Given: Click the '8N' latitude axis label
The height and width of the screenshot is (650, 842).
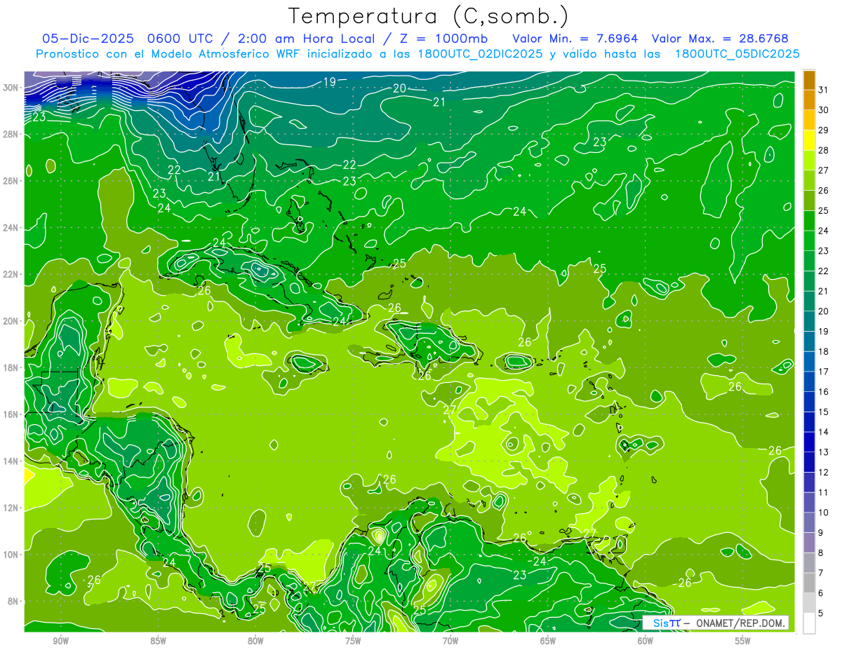Looking at the screenshot, I should [14, 601].
